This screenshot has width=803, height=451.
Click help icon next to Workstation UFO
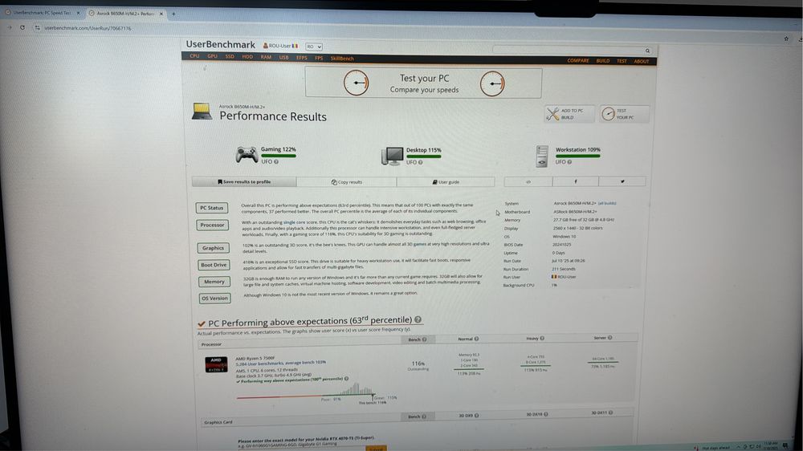[x=569, y=162]
